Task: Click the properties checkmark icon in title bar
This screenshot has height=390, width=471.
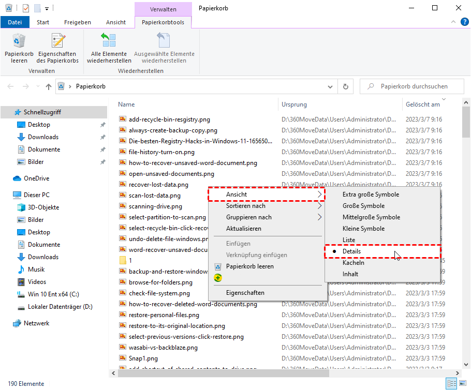Action: tap(26, 8)
